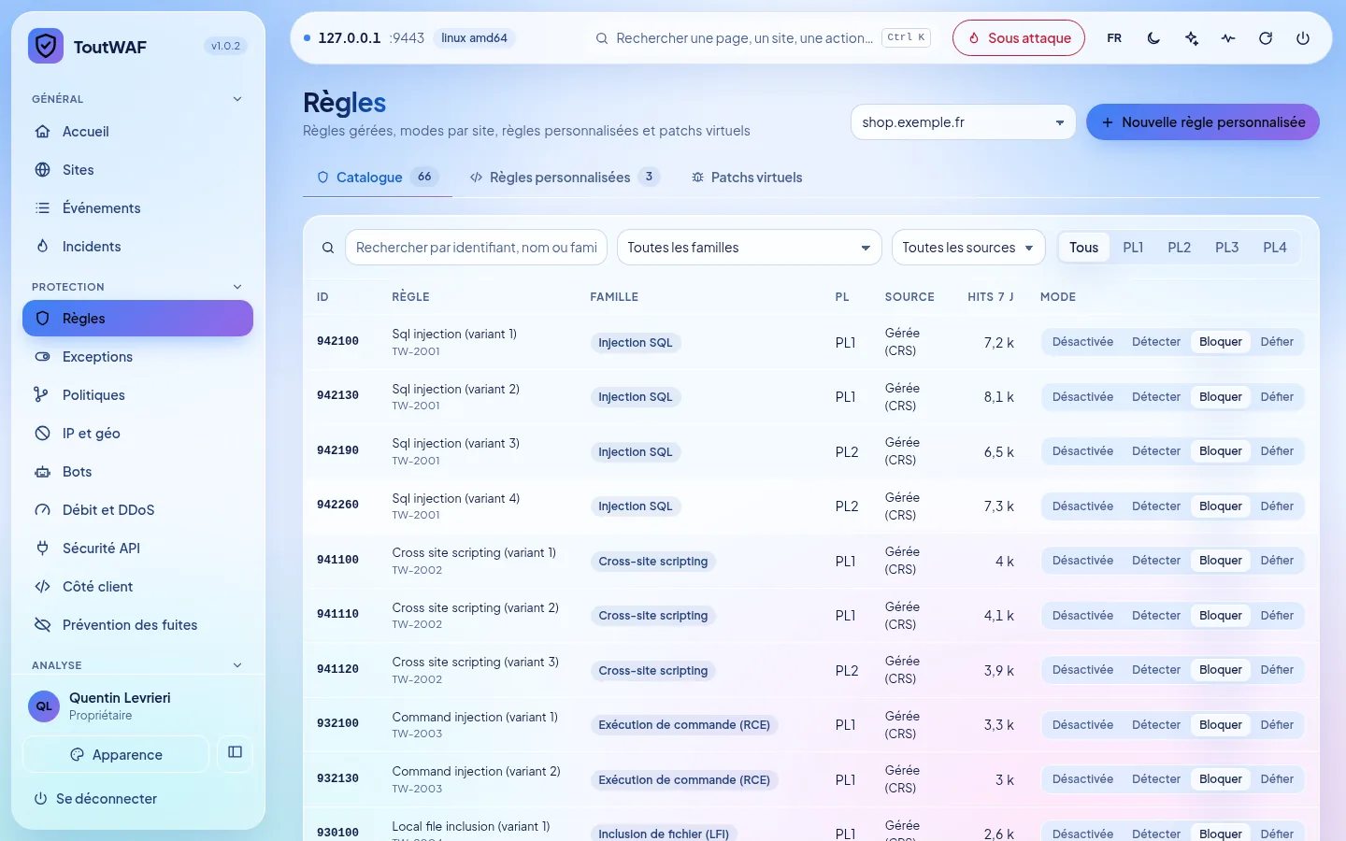The image size is (1346, 841).
Task: Click the flame icon beside Incidents
Action: (42, 247)
